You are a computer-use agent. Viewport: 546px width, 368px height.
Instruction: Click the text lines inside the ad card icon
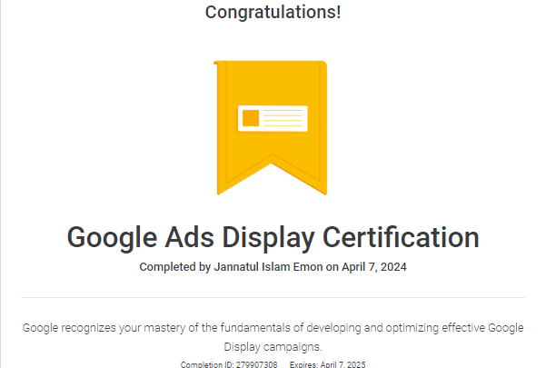point(283,118)
